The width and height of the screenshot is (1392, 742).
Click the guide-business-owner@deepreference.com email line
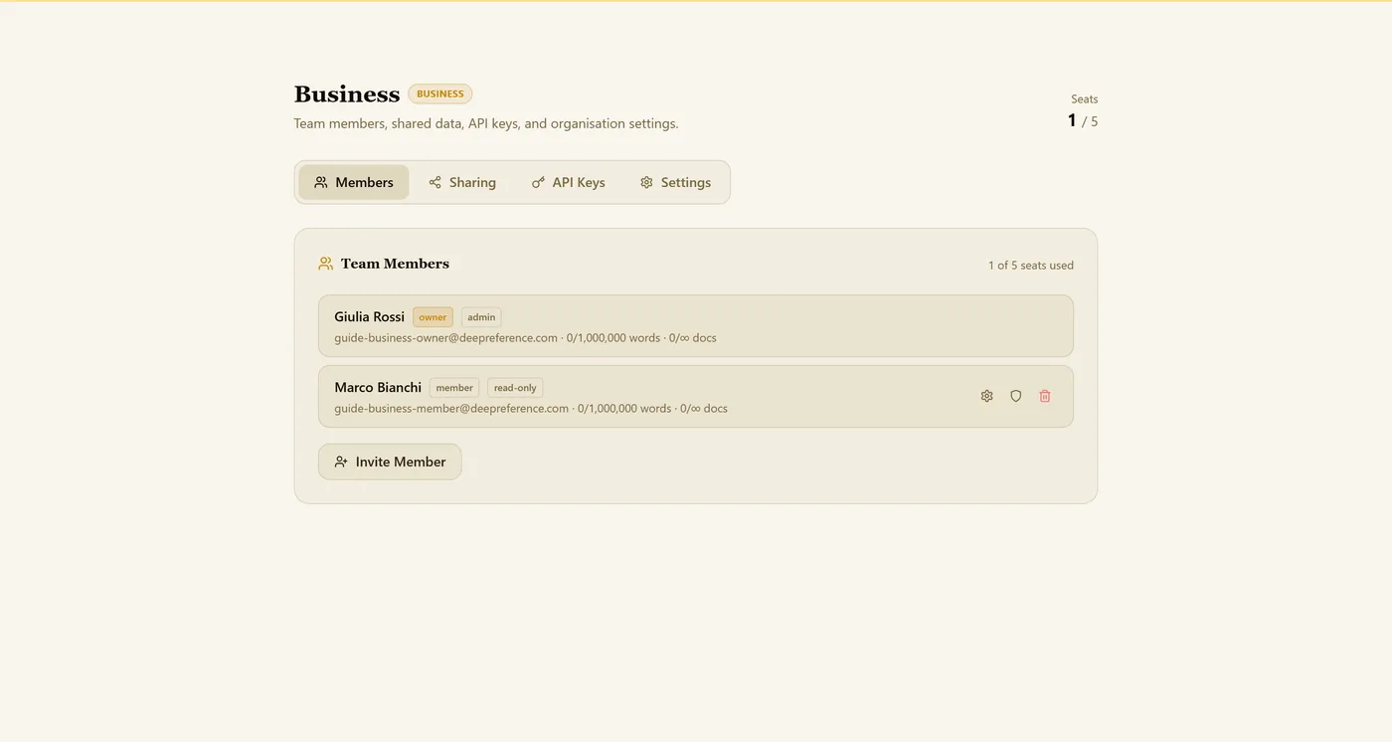[x=525, y=338]
